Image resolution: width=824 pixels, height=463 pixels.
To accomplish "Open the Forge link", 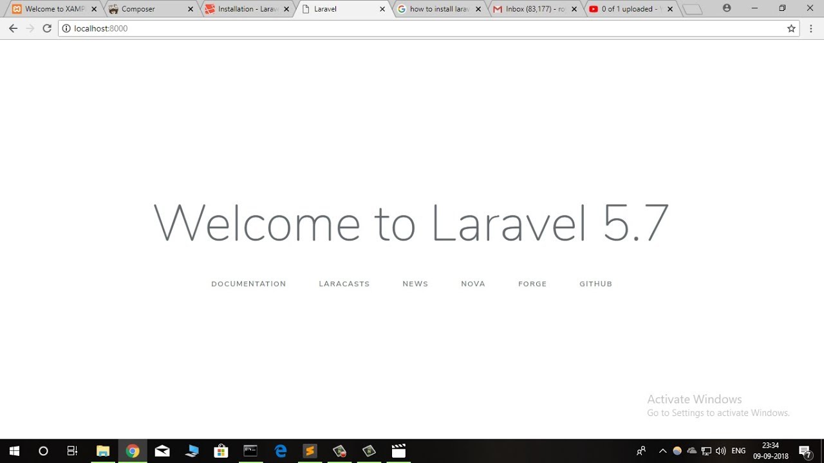I will click(532, 284).
